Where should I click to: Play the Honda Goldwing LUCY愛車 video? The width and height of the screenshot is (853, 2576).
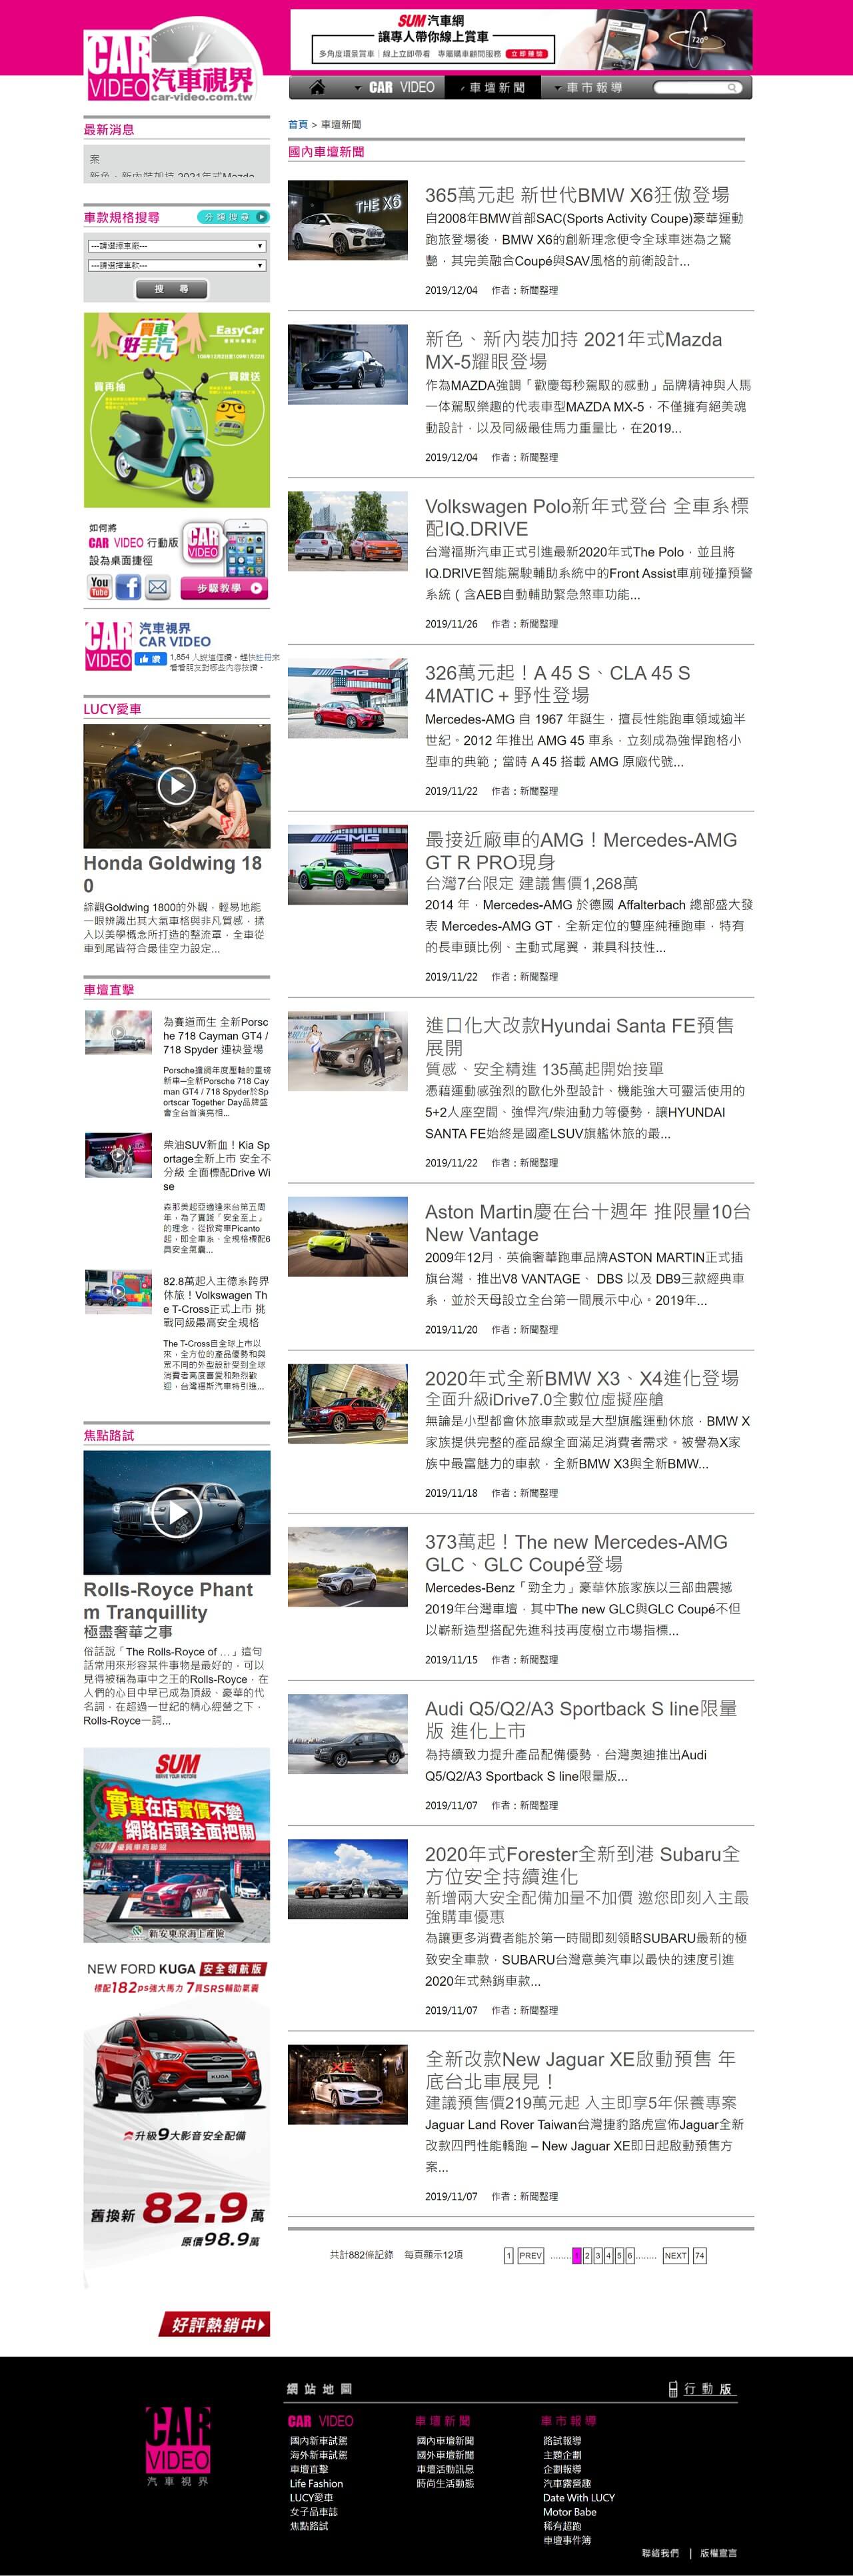pyautogui.click(x=176, y=785)
